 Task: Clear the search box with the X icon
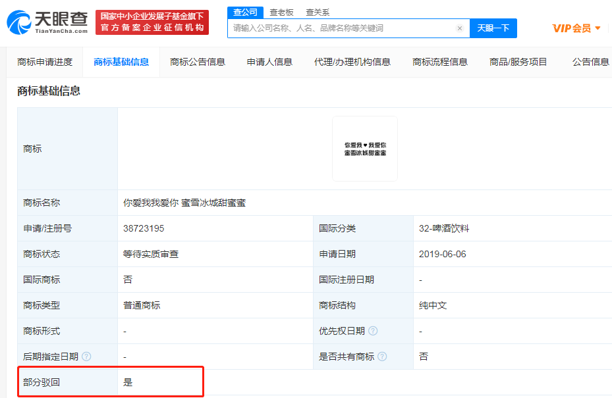pos(460,28)
